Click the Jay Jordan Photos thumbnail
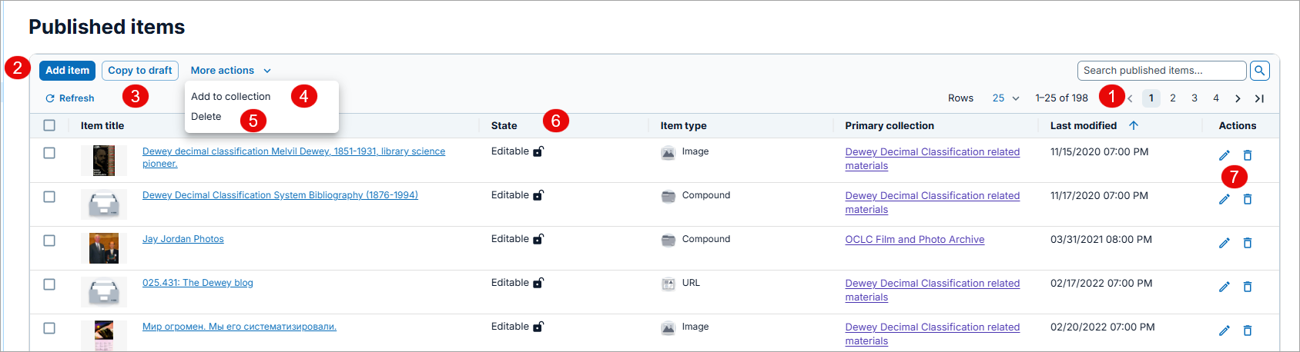The height and width of the screenshot is (352, 1300). [x=104, y=247]
